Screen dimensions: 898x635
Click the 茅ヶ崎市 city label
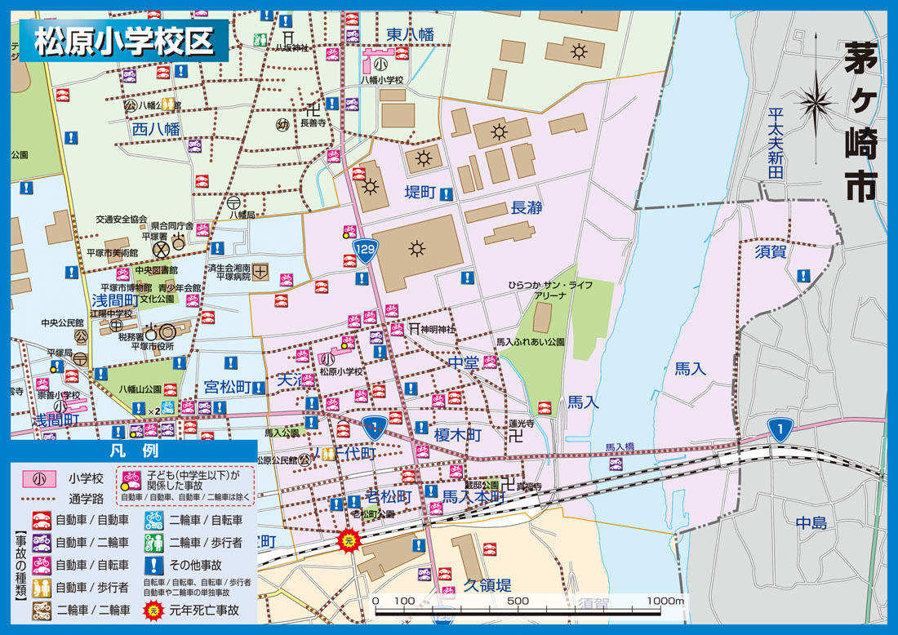click(x=860, y=122)
